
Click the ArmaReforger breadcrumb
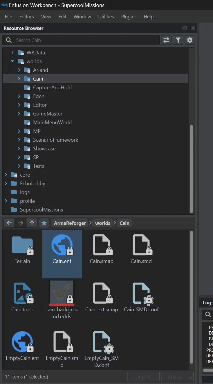[x=70, y=223]
